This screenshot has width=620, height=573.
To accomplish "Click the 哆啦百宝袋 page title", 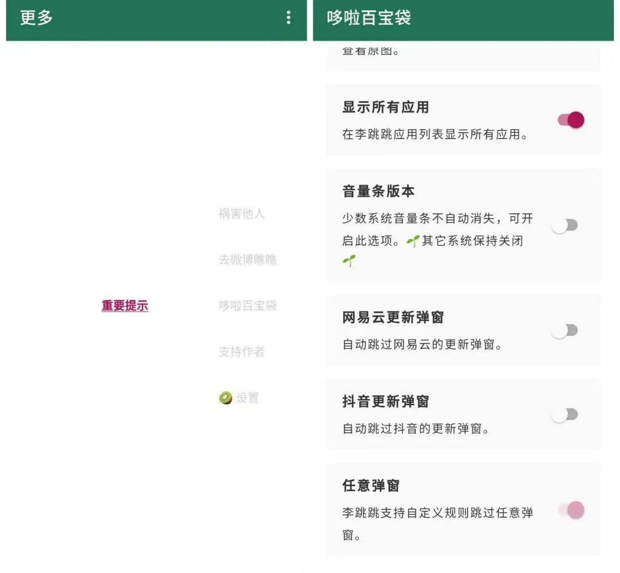I will tap(369, 18).
